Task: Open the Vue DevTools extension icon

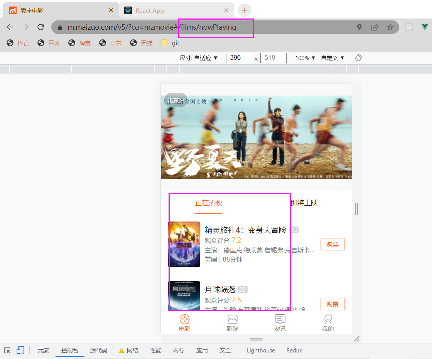Action: (x=425, y=27)
